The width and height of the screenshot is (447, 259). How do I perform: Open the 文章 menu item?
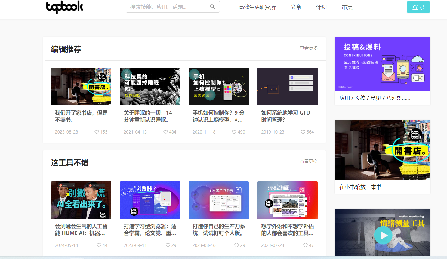(x=296, y=7)
